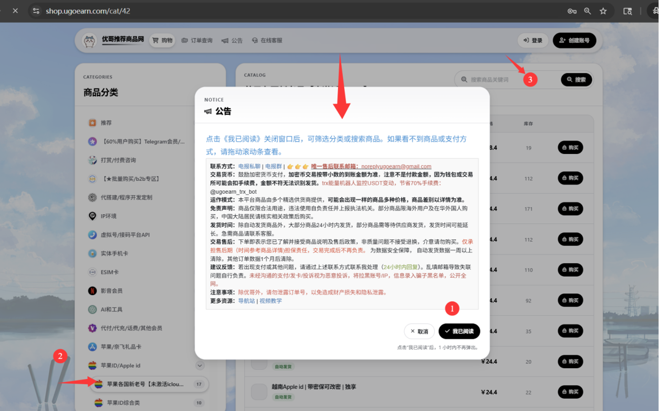This screenshot has height=411, width=659.
Task: Click 购买 in the row with stock 110
Action: [570, 270]
